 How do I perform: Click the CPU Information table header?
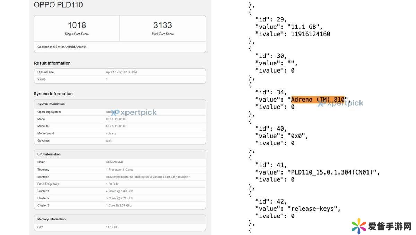point(49,154)
